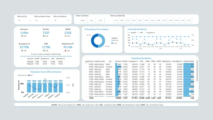
Task: Click the ADR value 12.70K
Action: [46, 47]
